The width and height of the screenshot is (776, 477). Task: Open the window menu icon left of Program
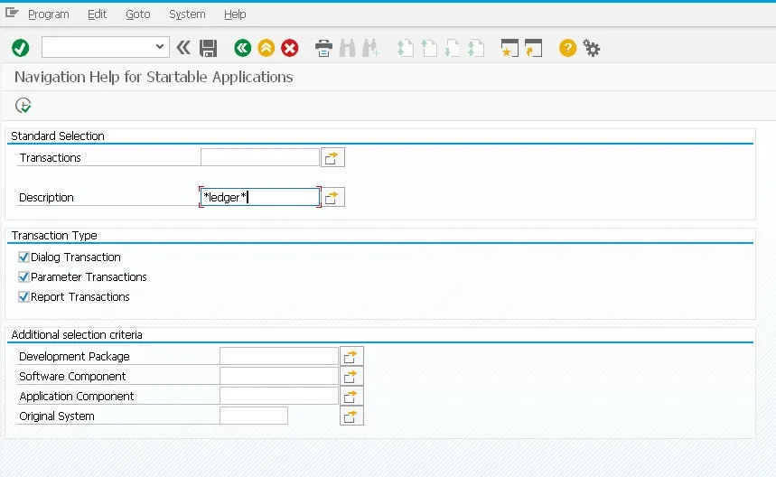pos(12,14)
